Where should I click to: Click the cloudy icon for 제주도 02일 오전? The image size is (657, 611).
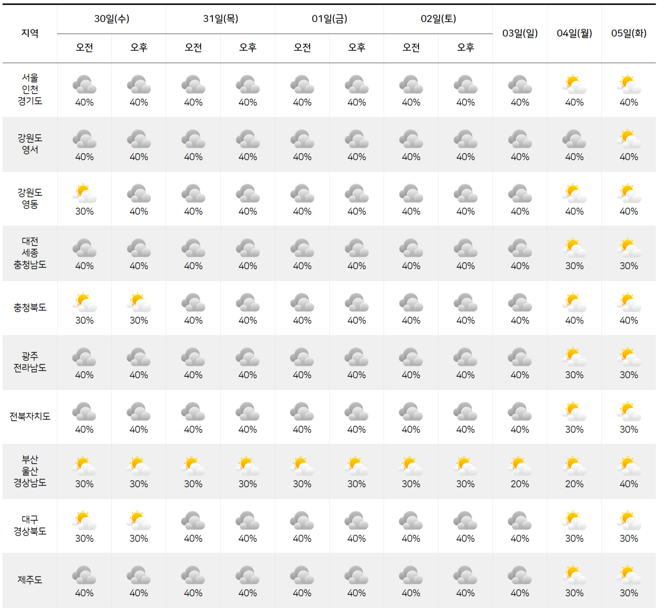pos(411,575)
